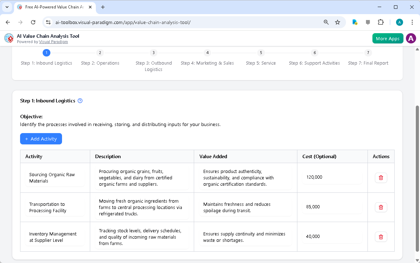Open More Apps
The width and height of the screenshot is (420, 263).
click(x=388, y=38)
